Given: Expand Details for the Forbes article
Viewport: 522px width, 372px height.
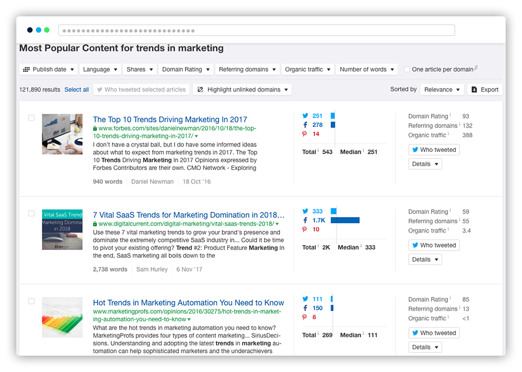Looking at the screenshot, I should tap(425, 164).
